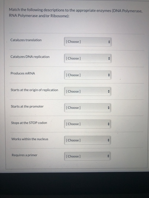Click arrow icon on Catalyzes DNA replication selector

[x=109, y=59]
